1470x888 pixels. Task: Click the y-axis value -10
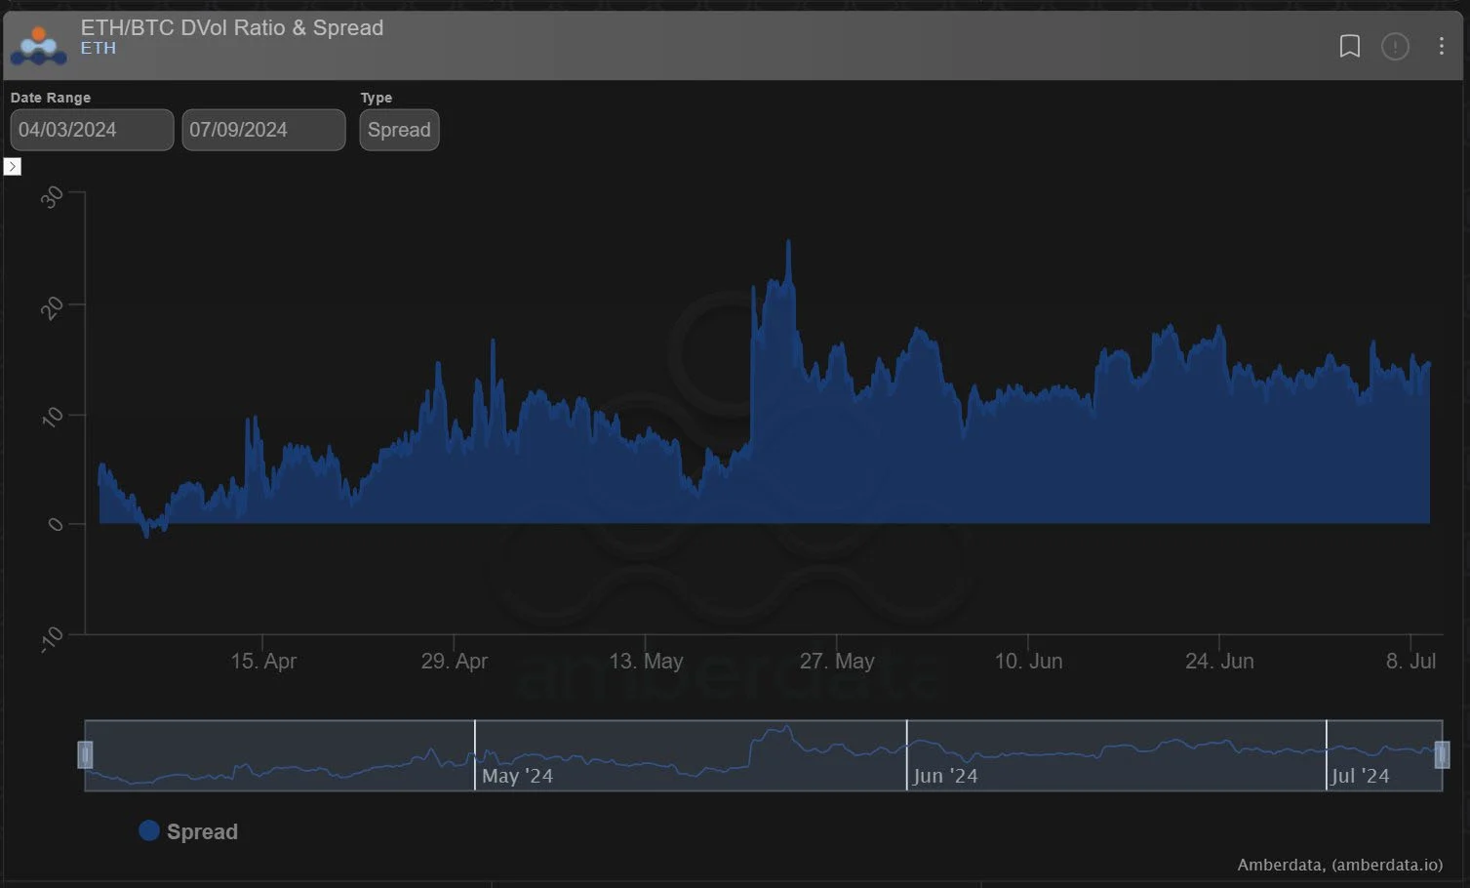click(52, 639)
